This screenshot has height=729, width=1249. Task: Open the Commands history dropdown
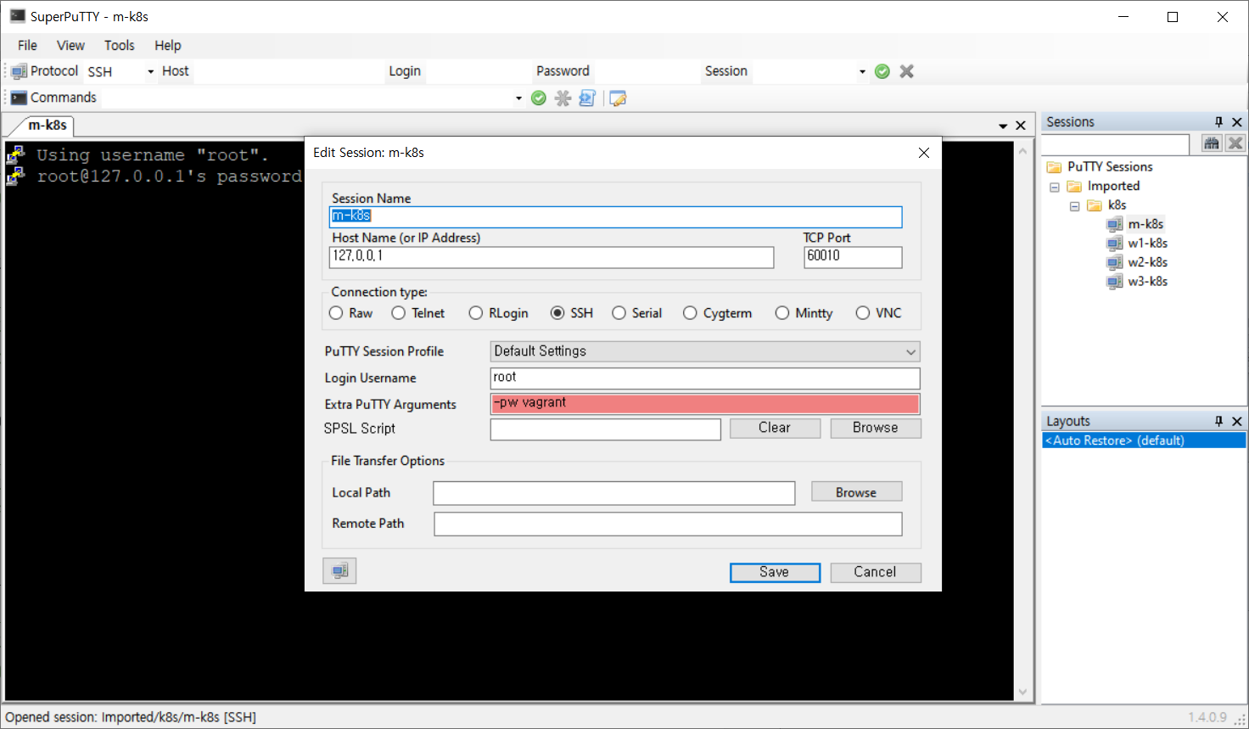pos(518,98)
